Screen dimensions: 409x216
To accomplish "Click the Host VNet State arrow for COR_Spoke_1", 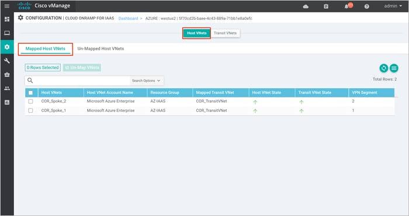I will 255,111.
